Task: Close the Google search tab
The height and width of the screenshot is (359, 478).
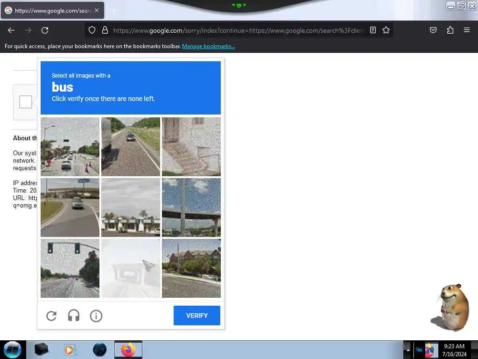Action: 96,10
